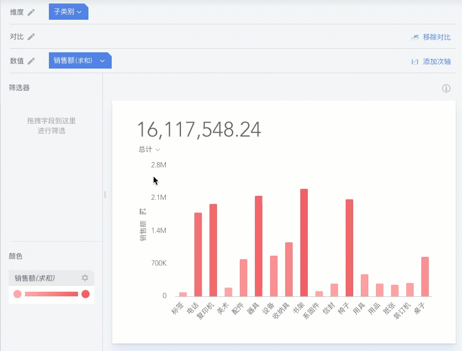Edit the 对比 comparison with pencil icon
462x351 pixels.
point(31,37)
